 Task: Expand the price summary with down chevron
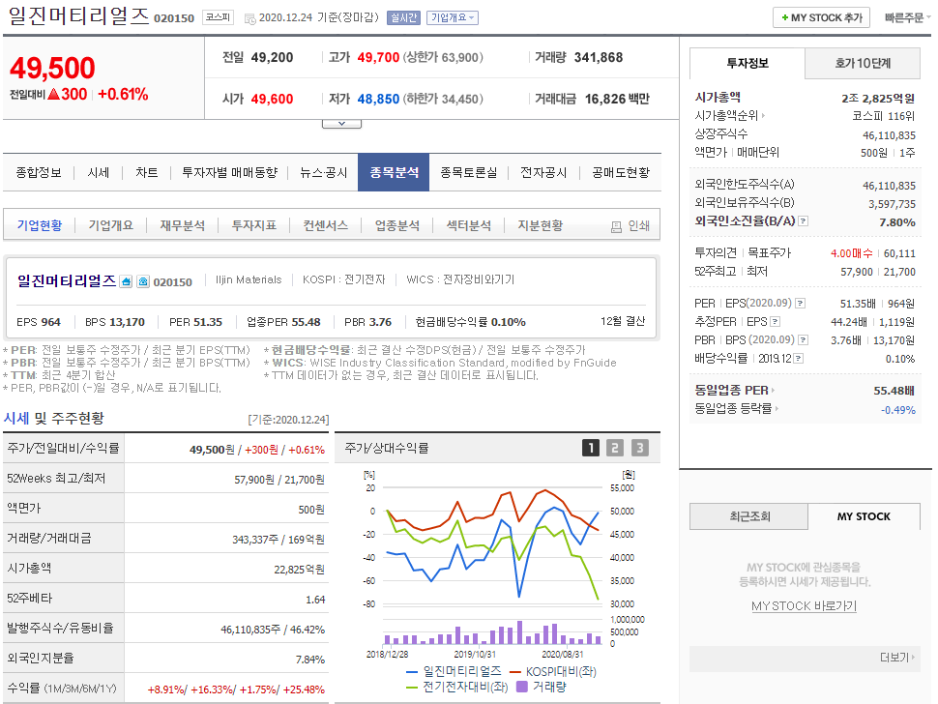341,123
